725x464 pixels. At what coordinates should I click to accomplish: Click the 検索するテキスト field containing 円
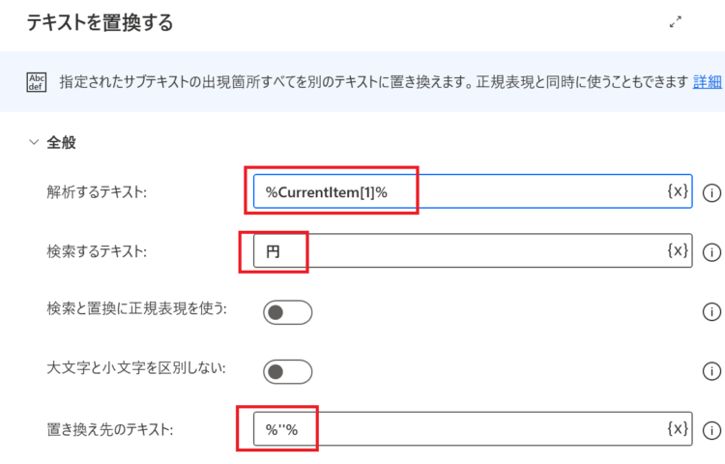473,250
